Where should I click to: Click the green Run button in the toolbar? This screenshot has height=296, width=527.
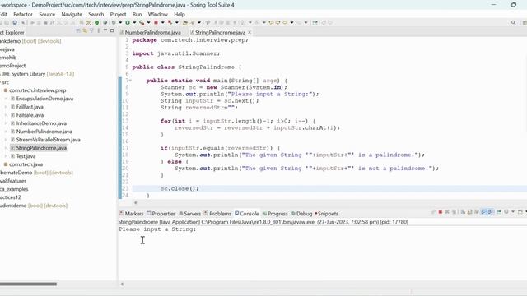pos(128,23)
